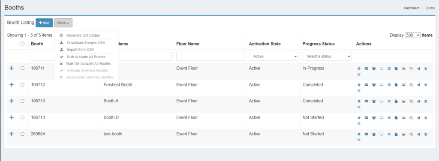The image size is (439, 161).
Task: Change Display items count dropdown
Action: [413, 35]
